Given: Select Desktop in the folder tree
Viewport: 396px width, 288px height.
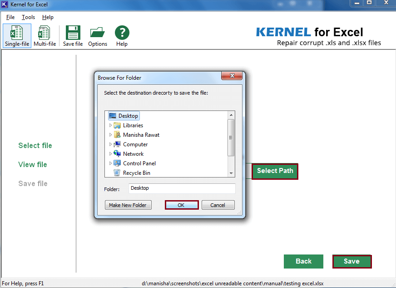Looking at the screenshot, I should [x=124, y=116].
